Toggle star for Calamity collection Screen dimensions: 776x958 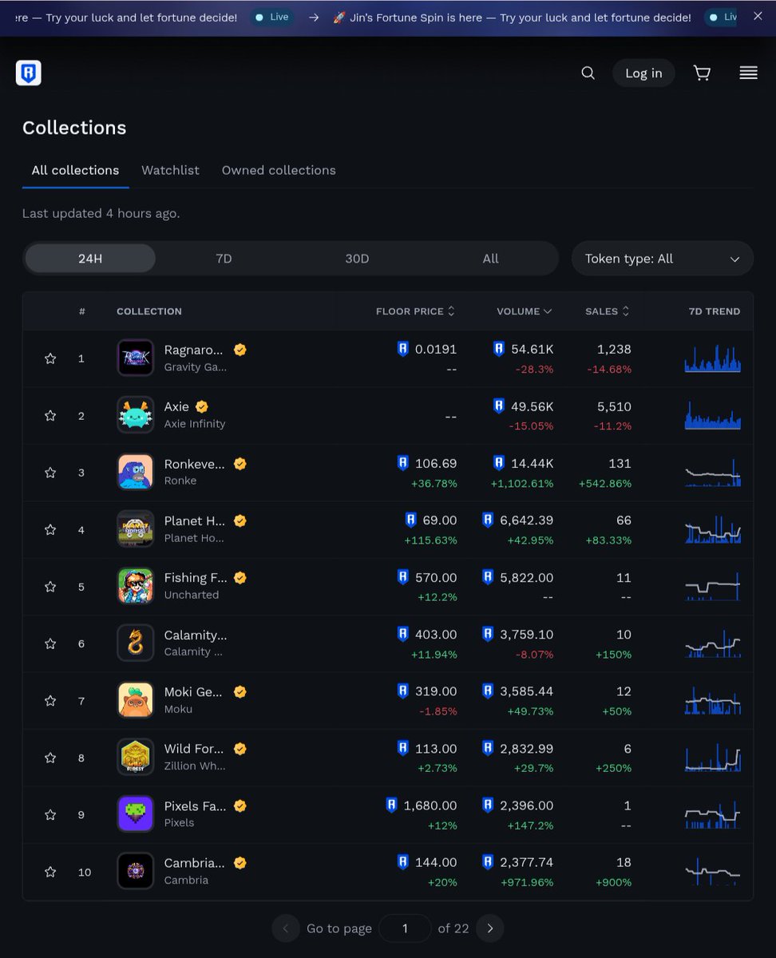click(50, 643)
